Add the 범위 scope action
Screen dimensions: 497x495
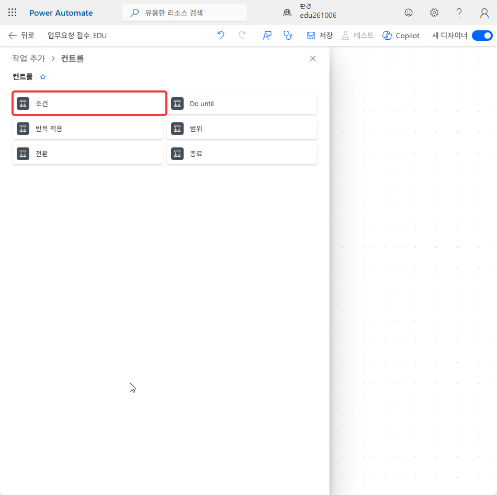click(242, 129)
